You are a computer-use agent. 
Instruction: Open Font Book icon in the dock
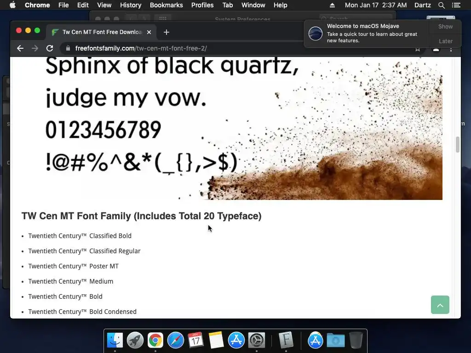[286, 341]
